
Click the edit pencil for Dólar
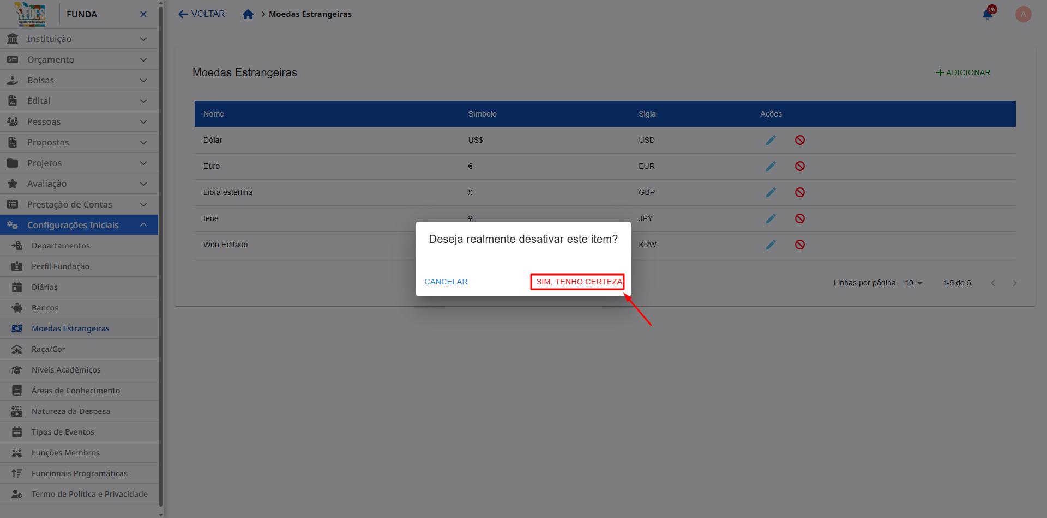pos(771,140)
